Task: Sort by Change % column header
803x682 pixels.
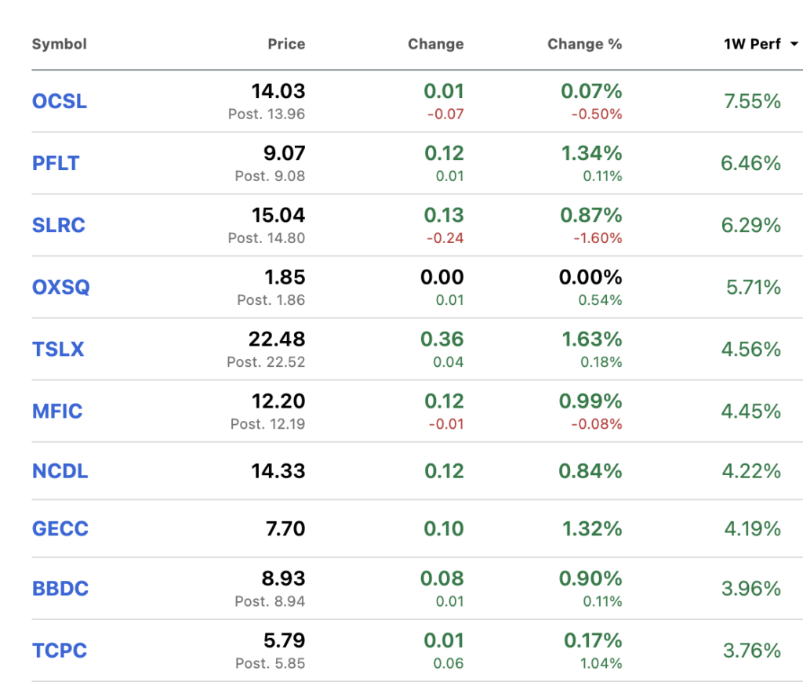Action: pos(584,45)
